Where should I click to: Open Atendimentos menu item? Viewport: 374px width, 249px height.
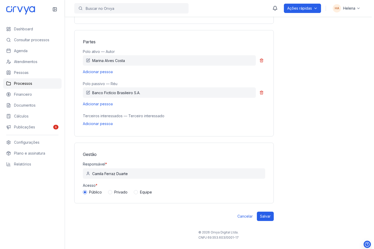click(x=32, y=62)
